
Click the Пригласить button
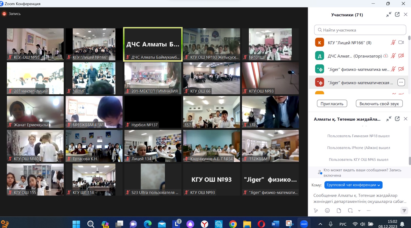pos(332,104)
